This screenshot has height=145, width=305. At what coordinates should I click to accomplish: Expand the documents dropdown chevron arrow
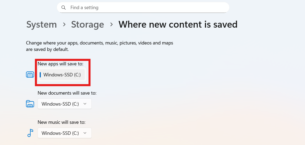point(85,104)
